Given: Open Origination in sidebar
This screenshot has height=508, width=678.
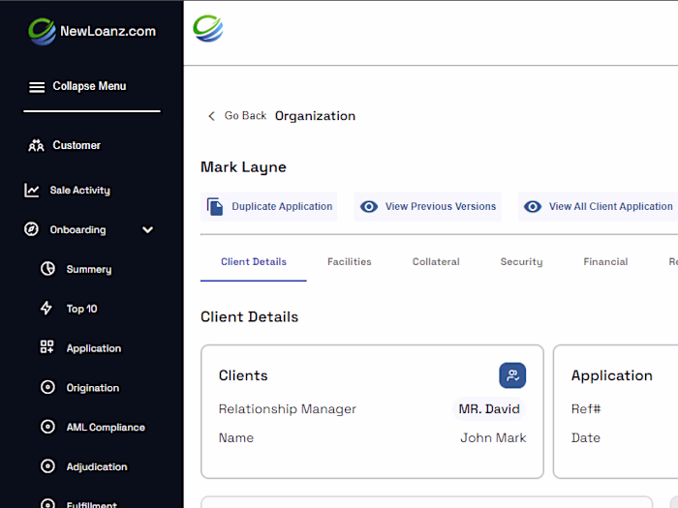Looking at the screenshot, I should coord(92,388).
